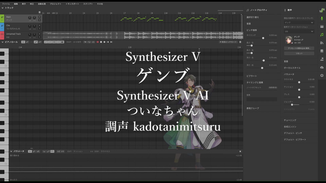326x183 pixels.
Task: Stop playback with the square stop button
Action: (101, 42)
